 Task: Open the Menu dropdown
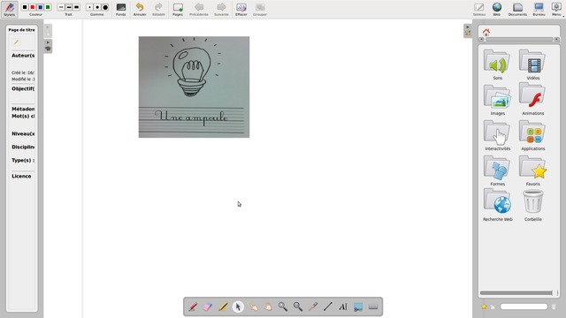tap(556, 10)
